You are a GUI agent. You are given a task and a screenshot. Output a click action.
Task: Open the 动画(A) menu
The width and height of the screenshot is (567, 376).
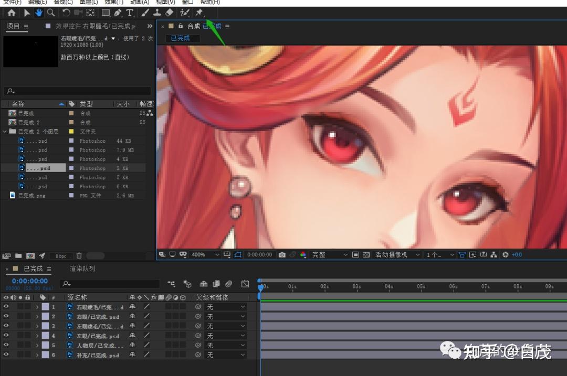[x=140, y=2]
